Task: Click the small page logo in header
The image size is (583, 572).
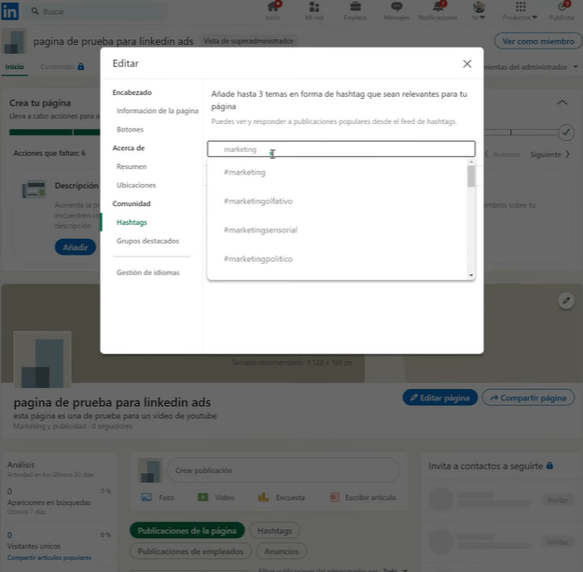Action: [x=14, y=41]
